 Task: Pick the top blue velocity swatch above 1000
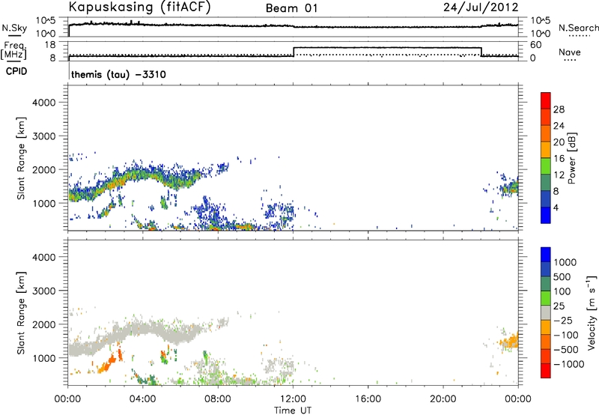(x=546, y=255)
